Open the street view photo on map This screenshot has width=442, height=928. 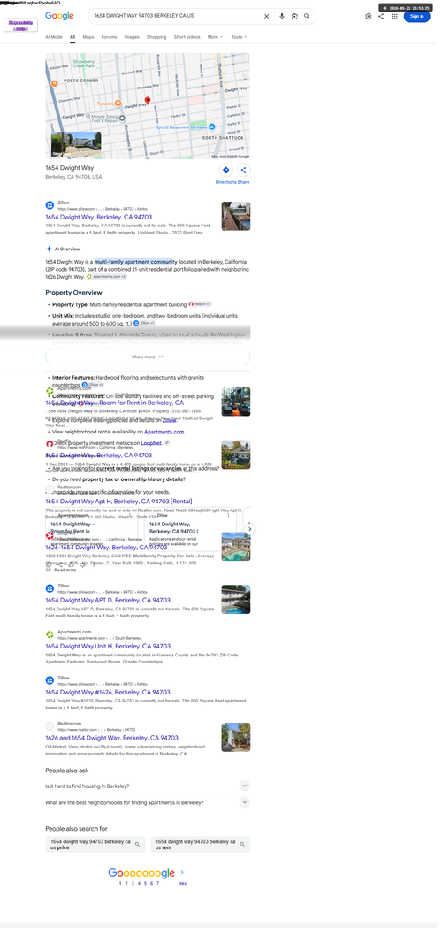coord(76,144)
